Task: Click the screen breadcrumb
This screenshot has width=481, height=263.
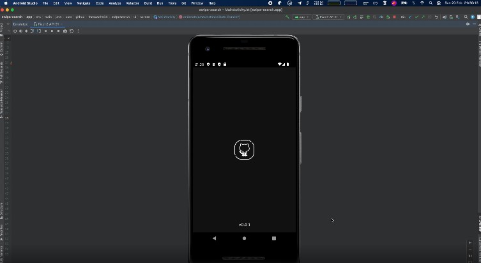Action: [x=145, y=17]
